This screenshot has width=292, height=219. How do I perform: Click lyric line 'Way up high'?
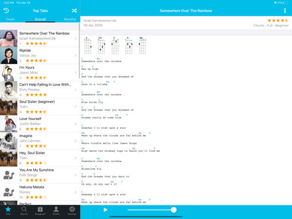(x=90, y=69)
